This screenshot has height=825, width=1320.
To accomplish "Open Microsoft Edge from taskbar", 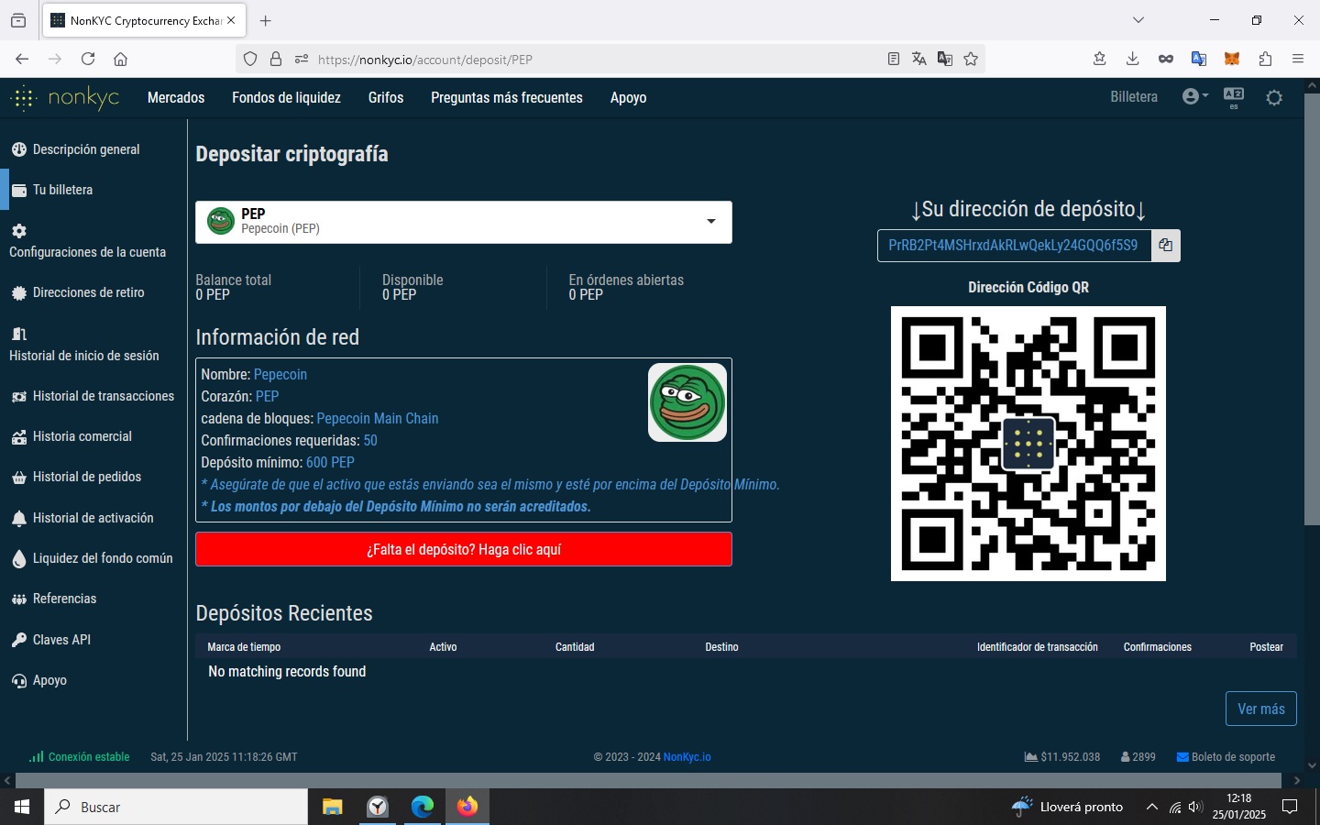I will 422,807.
